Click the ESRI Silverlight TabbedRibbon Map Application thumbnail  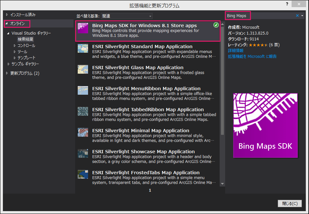(83, 111)
